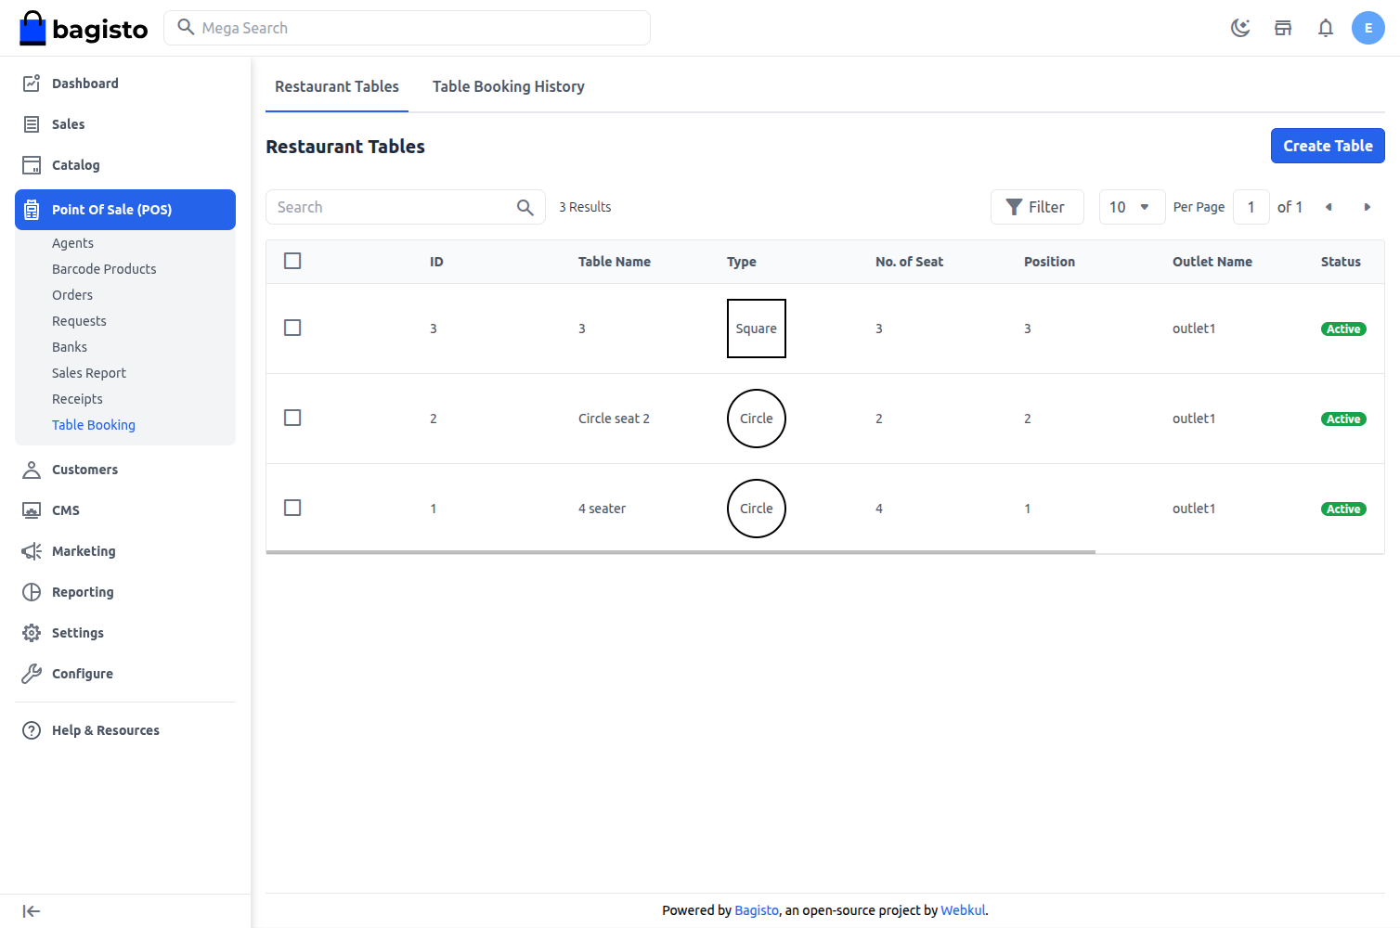This screenshot has width=1400, height=928.
Task: Click the Bagisto logo
Action: [84, 28]
